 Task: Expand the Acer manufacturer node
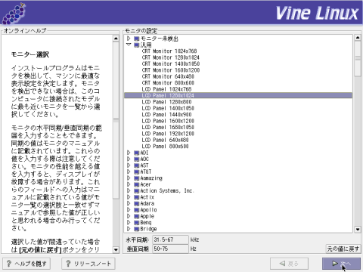[x=129, y=184]
